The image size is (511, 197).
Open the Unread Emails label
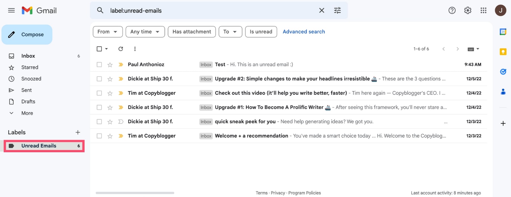click(x=39, y=146)
